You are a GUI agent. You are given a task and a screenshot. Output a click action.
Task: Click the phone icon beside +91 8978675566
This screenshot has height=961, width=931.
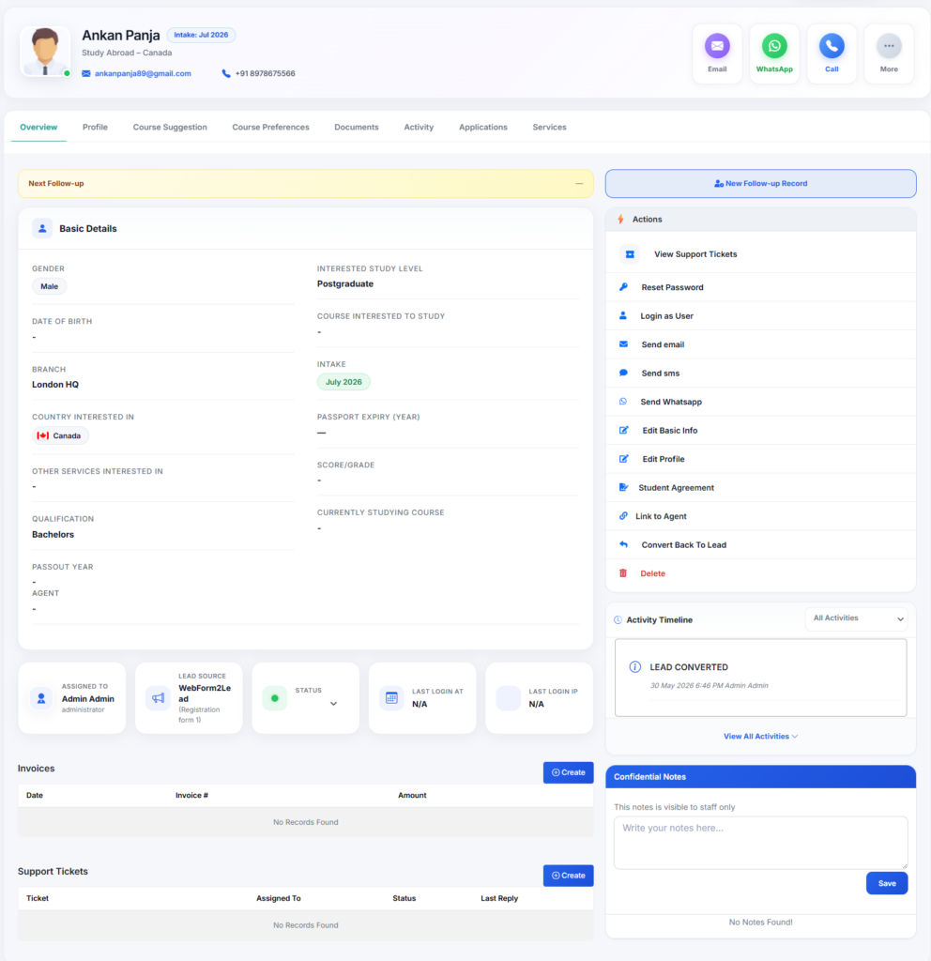pos(226,73)
